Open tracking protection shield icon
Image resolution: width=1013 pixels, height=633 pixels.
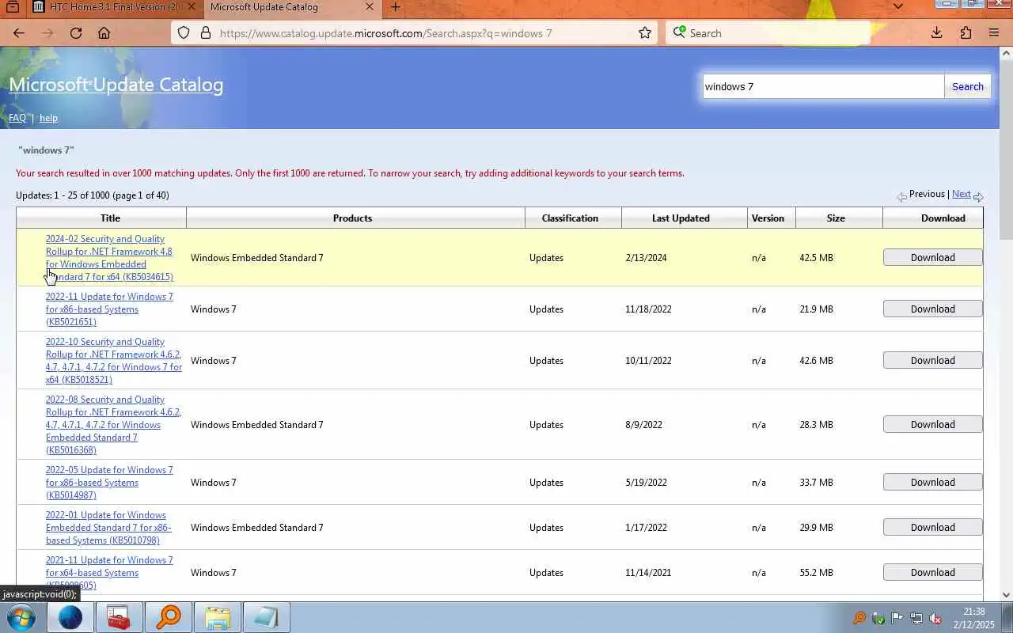(x=184, y=33)
